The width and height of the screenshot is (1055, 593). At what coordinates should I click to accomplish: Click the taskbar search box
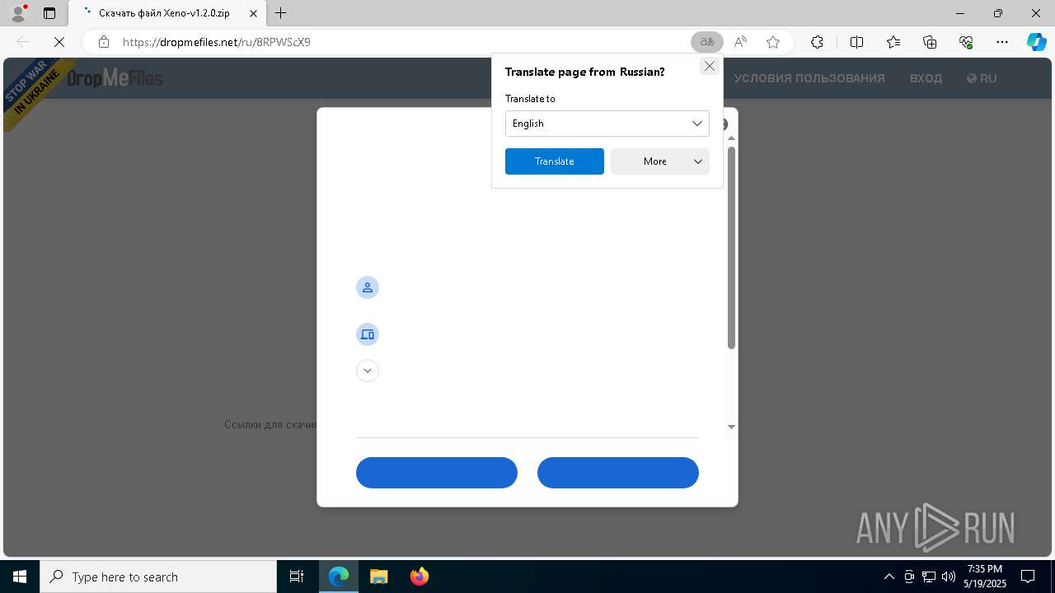(x=158, y=577)
